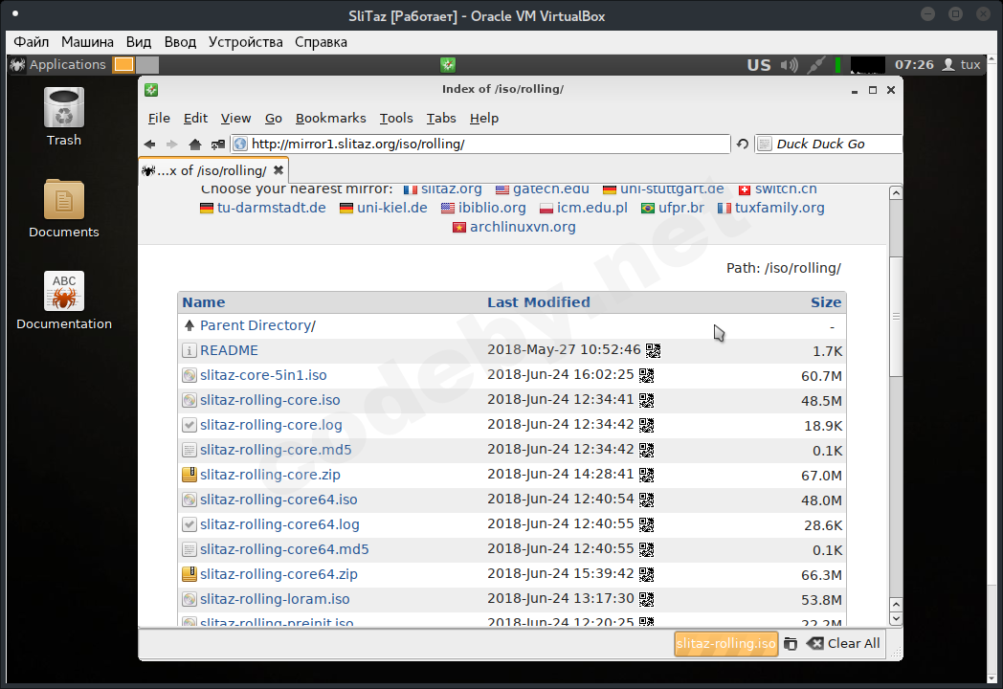The image size is (1003, 689).
Task: Open QR code for slitaz-rolling-core64.md5
Action: click(646, 549)
